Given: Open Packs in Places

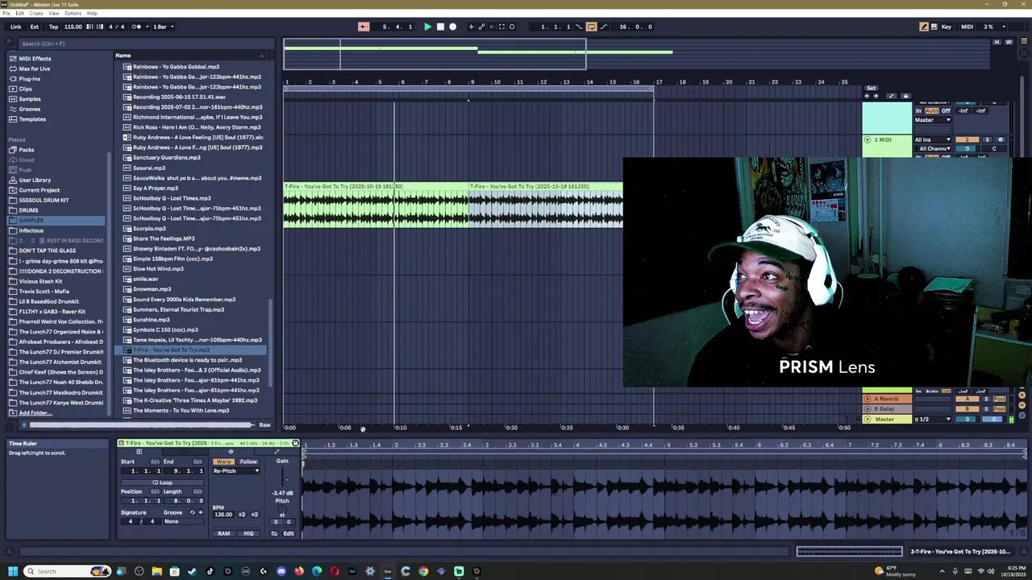Looking at the screenshot, I should (27, 150).
